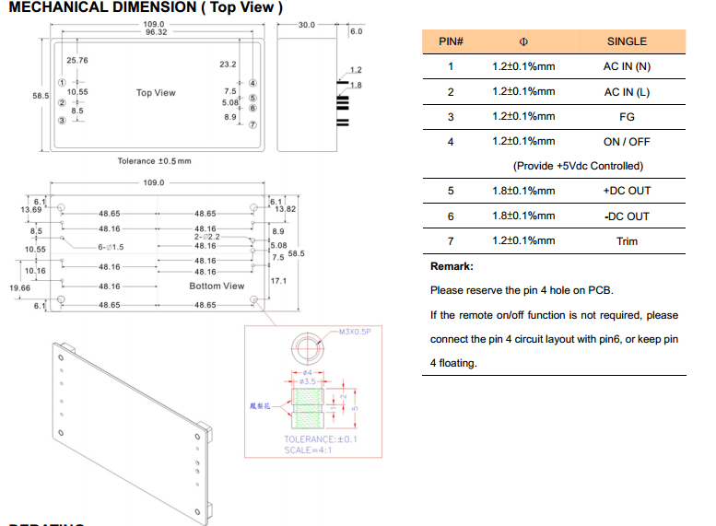The width and height of the screenshot is (716, 526).
Task: Select the AC IN (N) table cell
Action: click(627, 67)
